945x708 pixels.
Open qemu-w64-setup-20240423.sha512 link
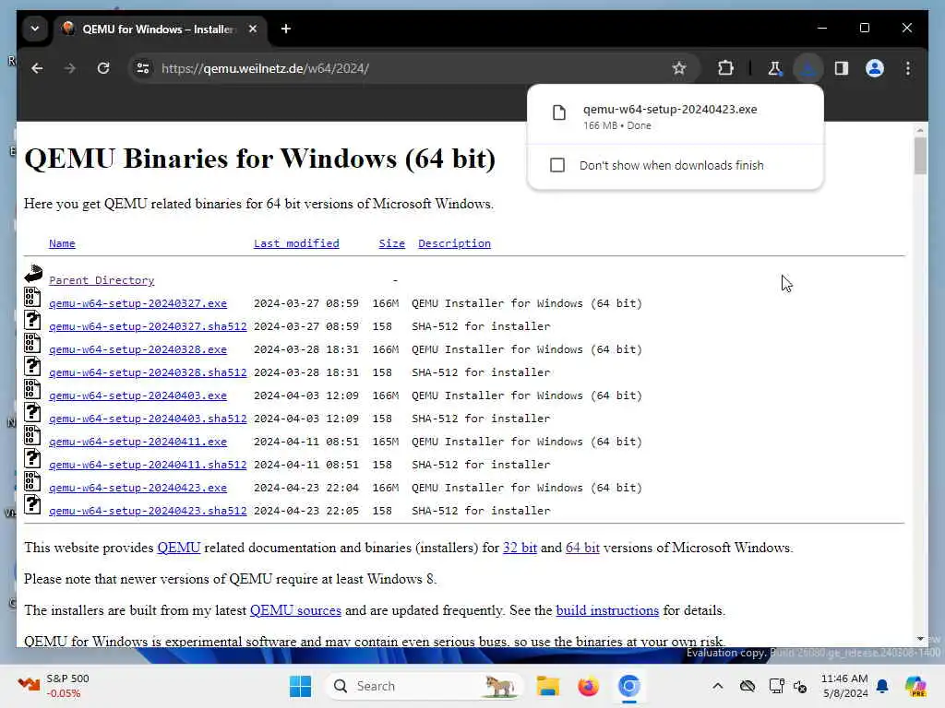click(148, 511)
